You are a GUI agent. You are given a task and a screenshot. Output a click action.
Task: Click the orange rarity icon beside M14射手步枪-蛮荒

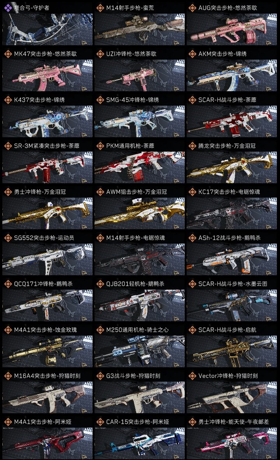(x=100, y=8)
